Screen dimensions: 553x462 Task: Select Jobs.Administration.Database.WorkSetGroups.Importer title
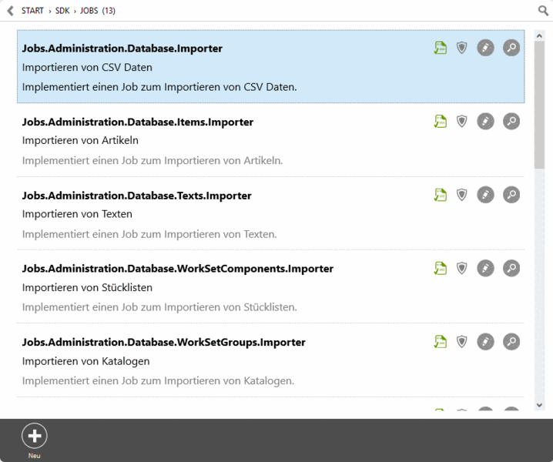pyautogui.click(x=163, y=343)
